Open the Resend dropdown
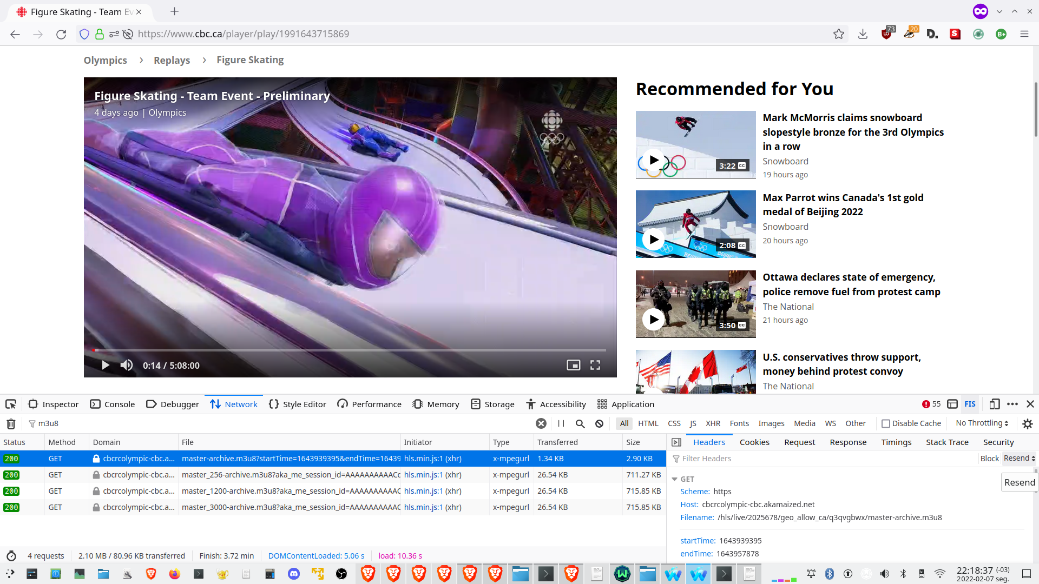Screen dimensions: 1039x584 click(x=1020, y=459)
